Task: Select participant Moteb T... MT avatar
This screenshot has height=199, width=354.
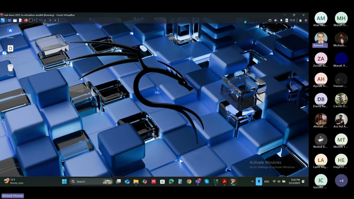Action: click(x=341, y=140)
